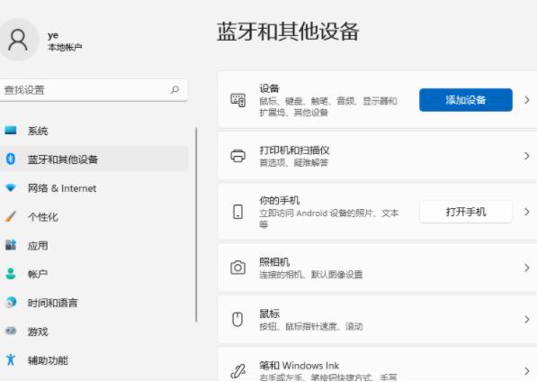
Task: Click the 辅助功能 accessibility icon
Action: [11, 359]
